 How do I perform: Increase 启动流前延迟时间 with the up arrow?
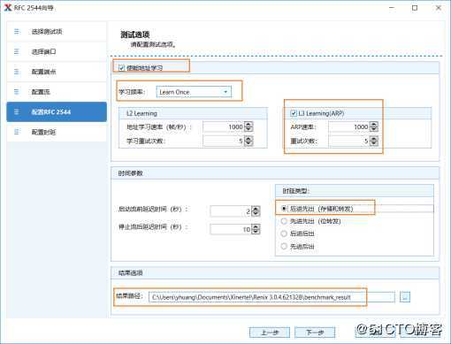coord(256,209)
